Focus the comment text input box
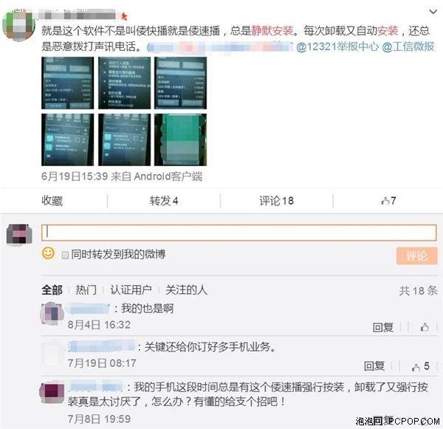443x429 pixels. click(238, 233)
